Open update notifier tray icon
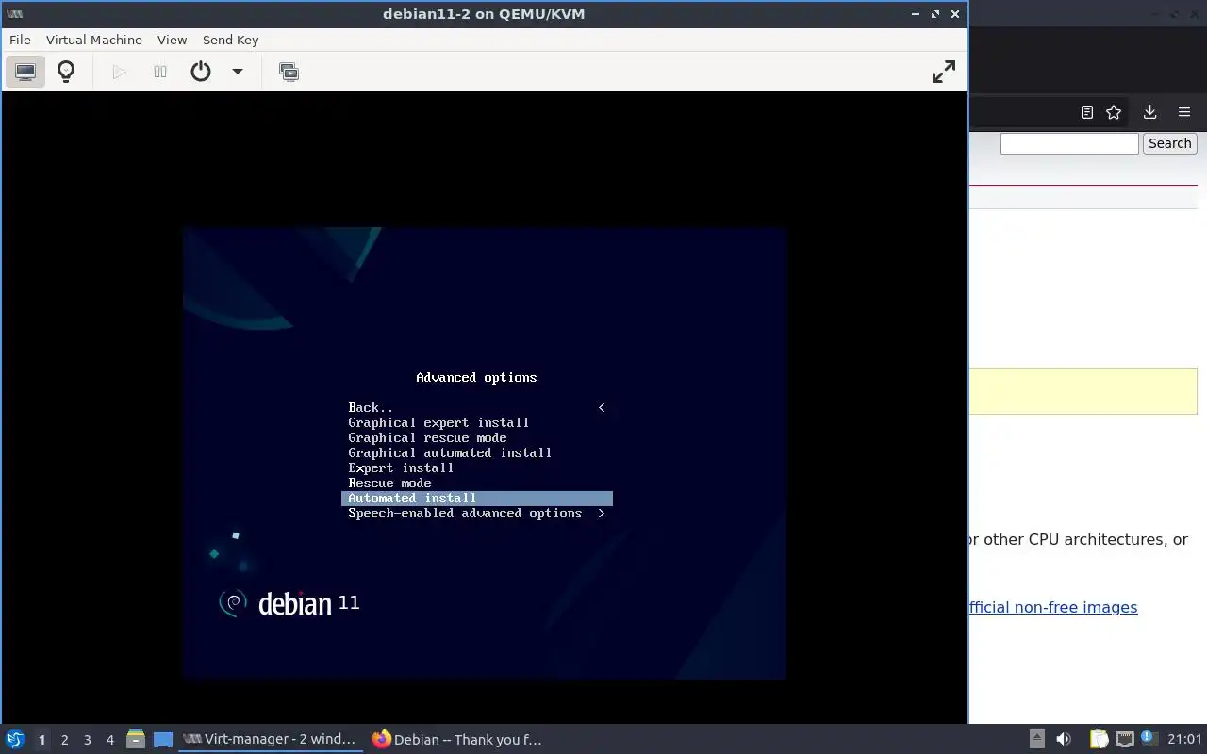 1149,739
